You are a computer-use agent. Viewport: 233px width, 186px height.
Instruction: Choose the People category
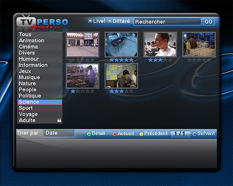[x=40, y=89]
